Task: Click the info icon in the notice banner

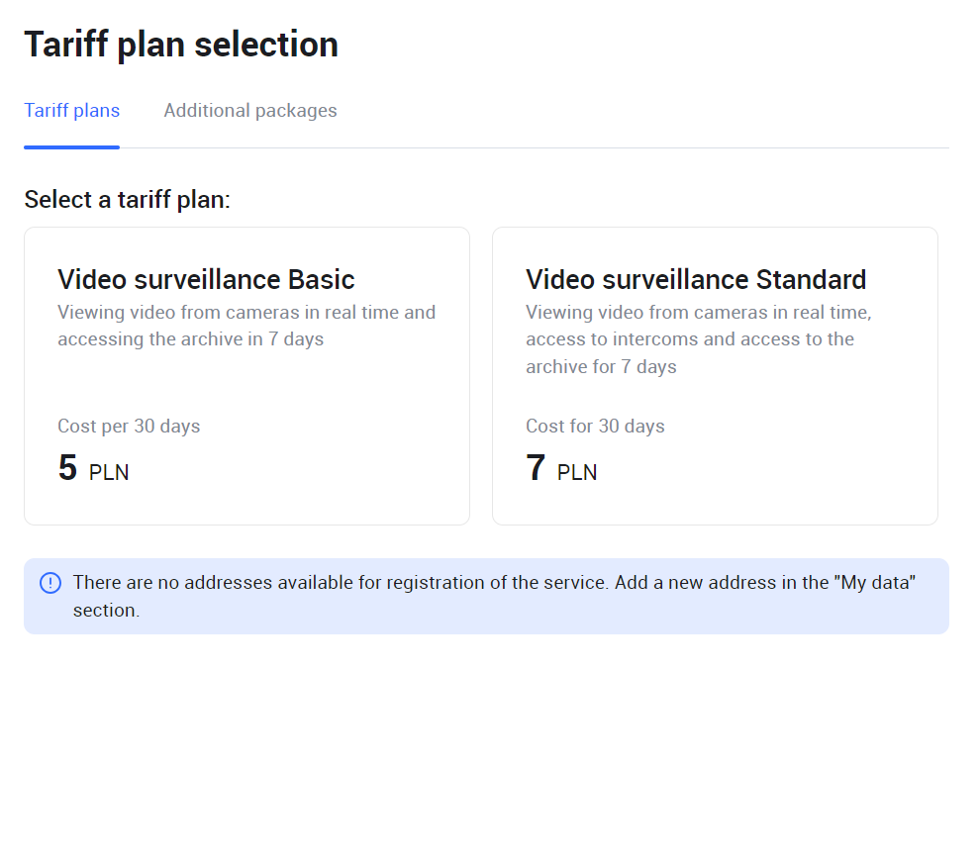Action: 50,583
